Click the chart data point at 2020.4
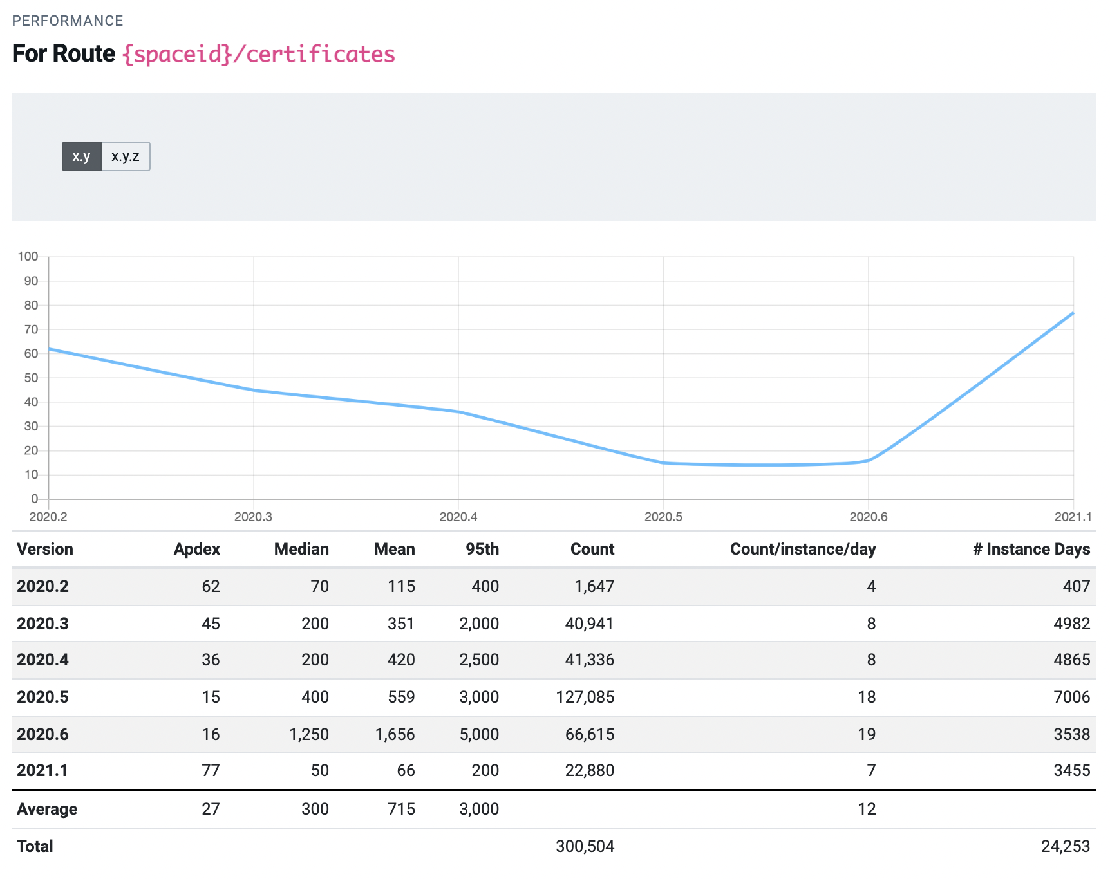 (x=458, y=412)
